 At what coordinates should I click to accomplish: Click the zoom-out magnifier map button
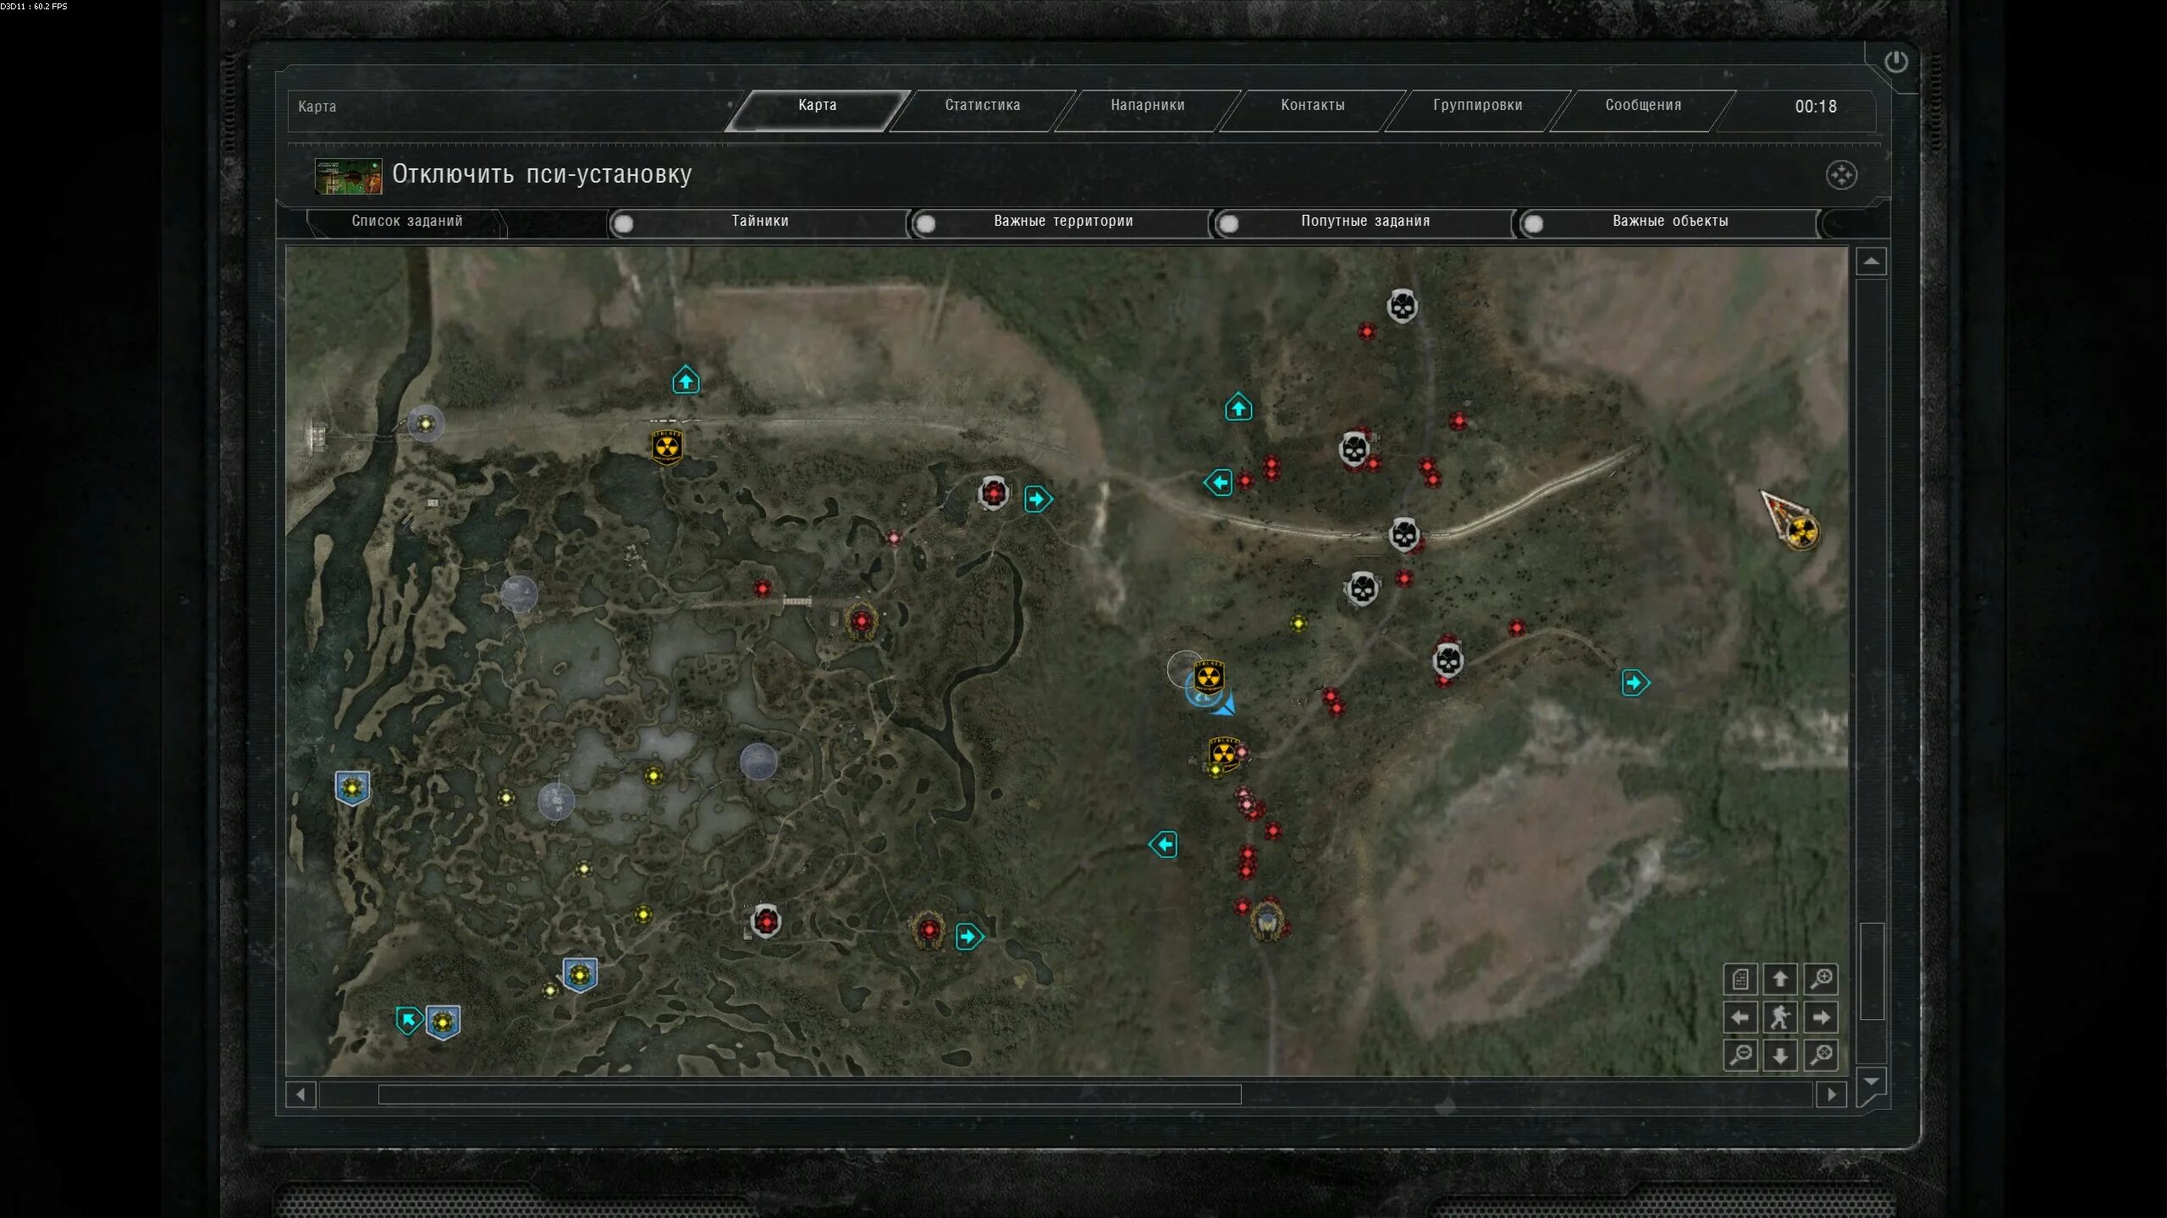coord(1740,1056)
